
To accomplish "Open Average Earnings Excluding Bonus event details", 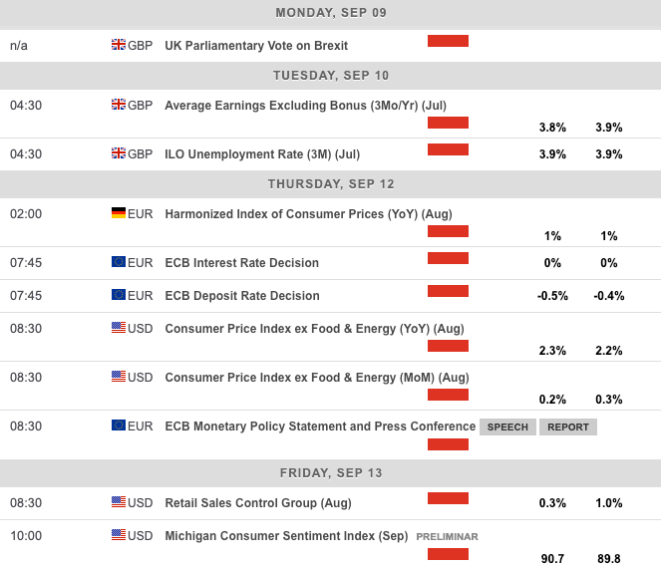I will pos(293,104).
